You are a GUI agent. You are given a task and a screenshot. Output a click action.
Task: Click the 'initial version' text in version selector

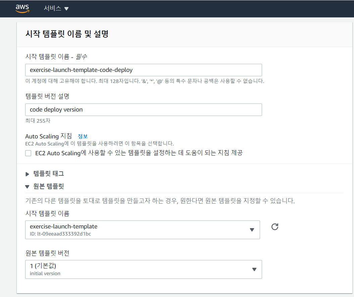tap(45, 273)
